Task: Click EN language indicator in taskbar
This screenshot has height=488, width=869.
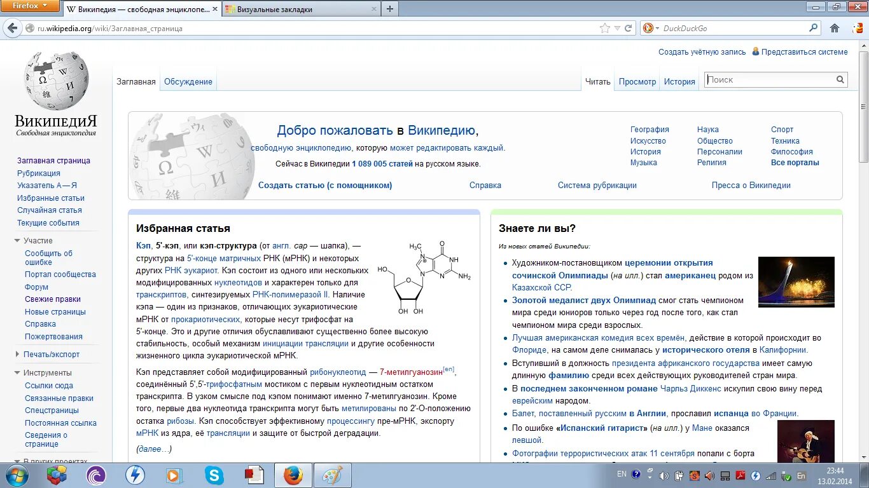Action: (622, 474)
